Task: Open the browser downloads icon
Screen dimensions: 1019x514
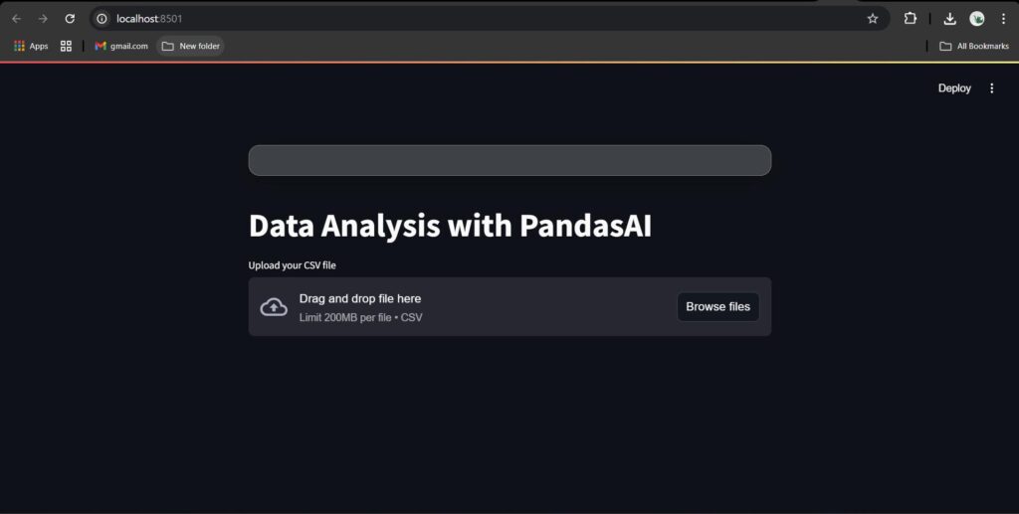Action: coord(949,19)
